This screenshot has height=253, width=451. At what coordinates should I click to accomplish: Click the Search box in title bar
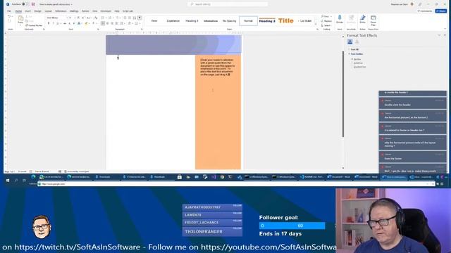228,4
